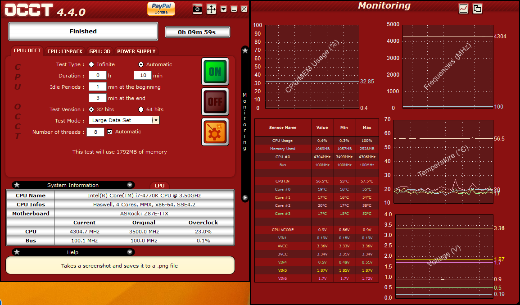Select the CPU #0 sensor row
520x305 pixels.
coord(317,157)
